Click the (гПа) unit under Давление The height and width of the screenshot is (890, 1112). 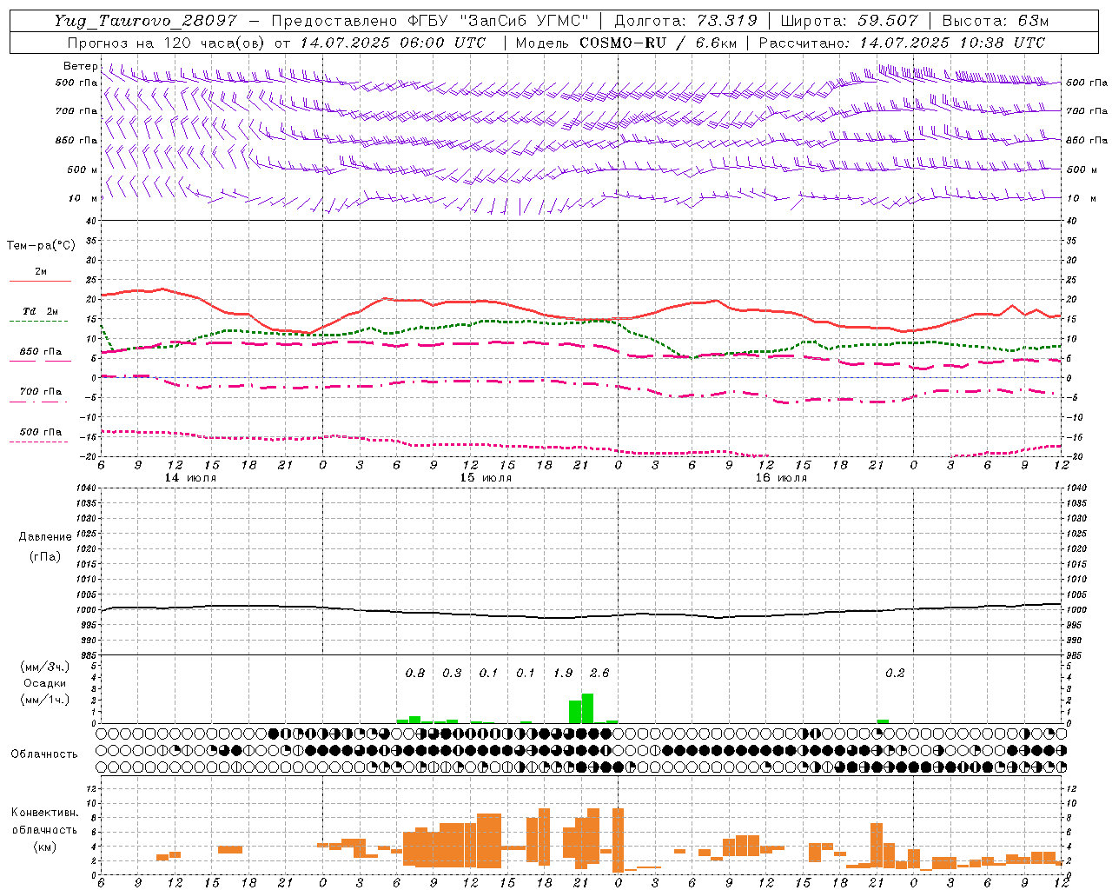click(x=45, y=556)
